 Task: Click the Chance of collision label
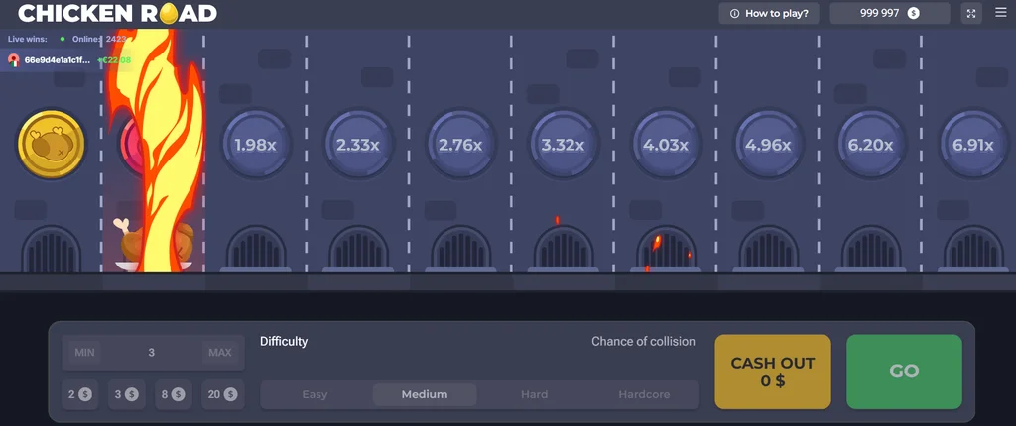tap(643, 341)
